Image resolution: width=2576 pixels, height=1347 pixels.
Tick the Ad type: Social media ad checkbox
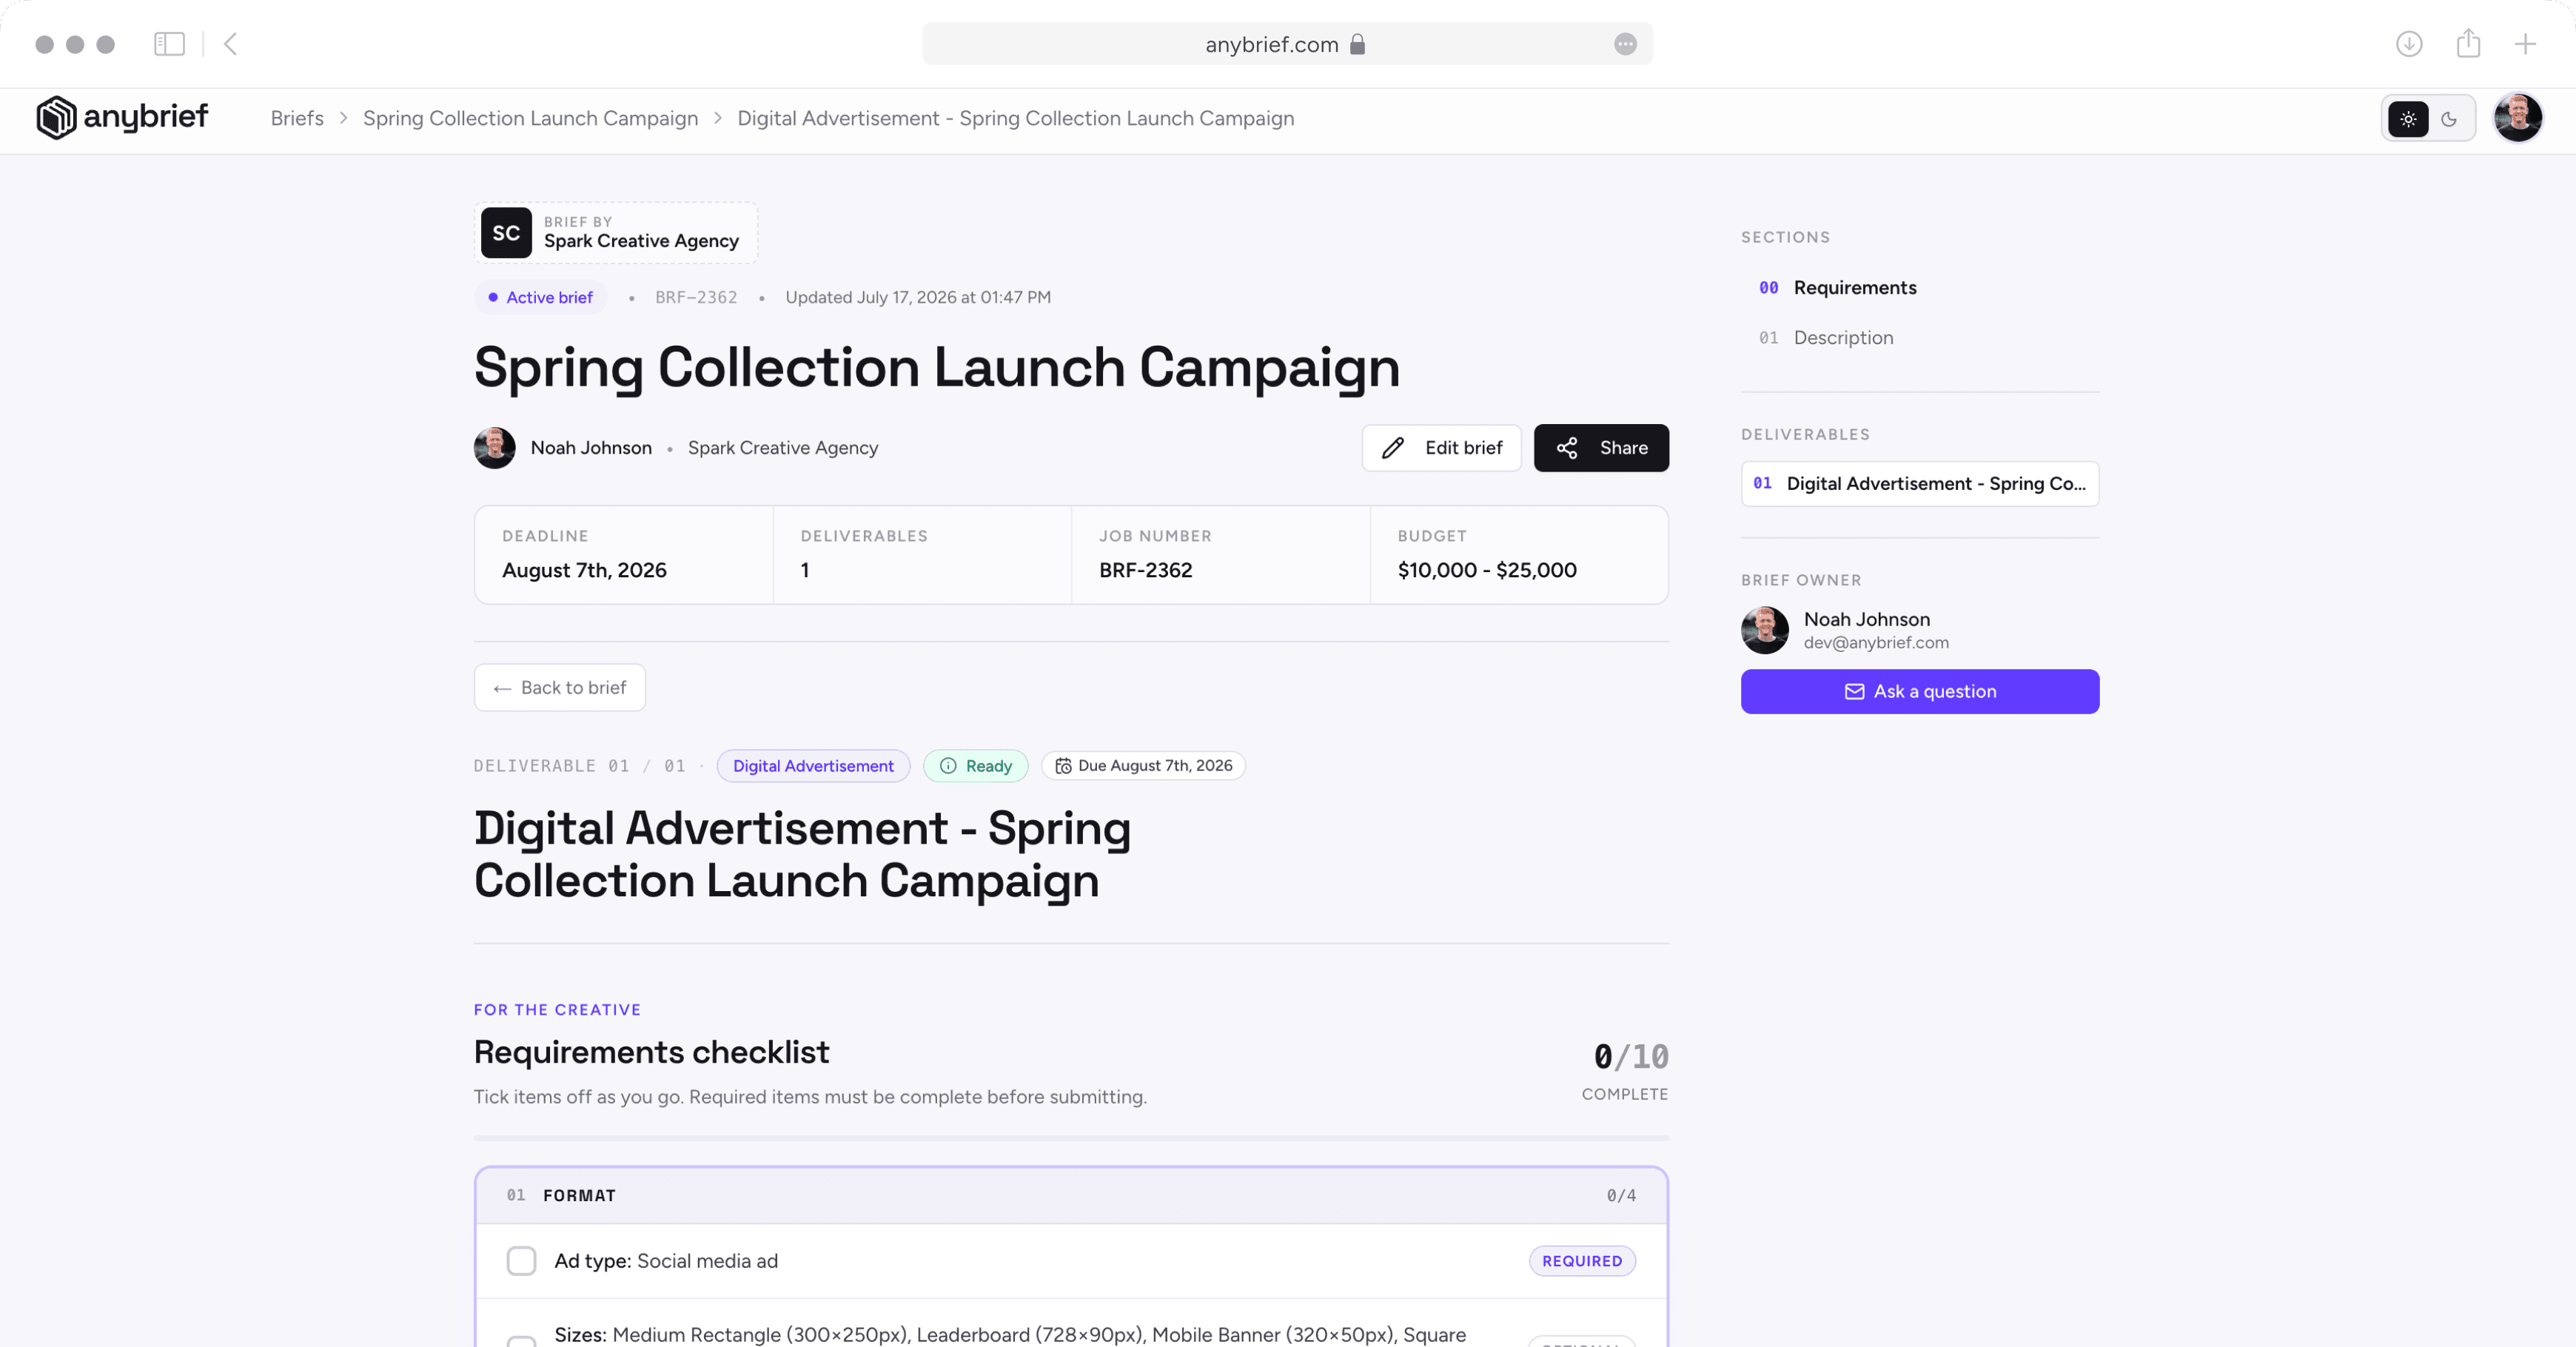tap(521, 1261)
